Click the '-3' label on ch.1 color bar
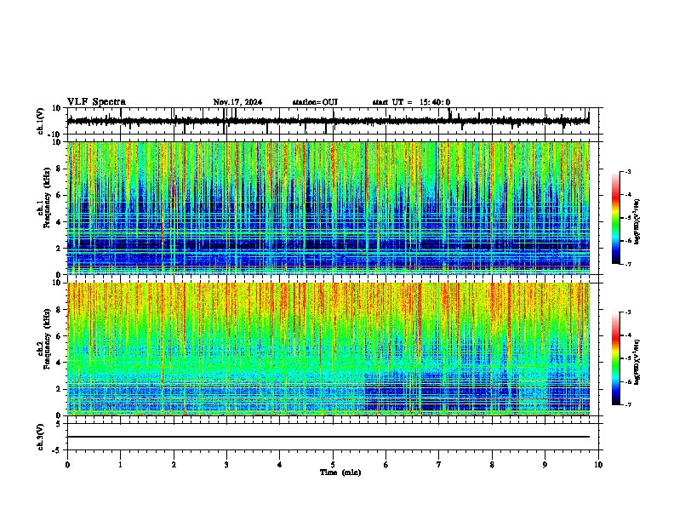This screenshot has width=674, height=521. coord(627,171)
